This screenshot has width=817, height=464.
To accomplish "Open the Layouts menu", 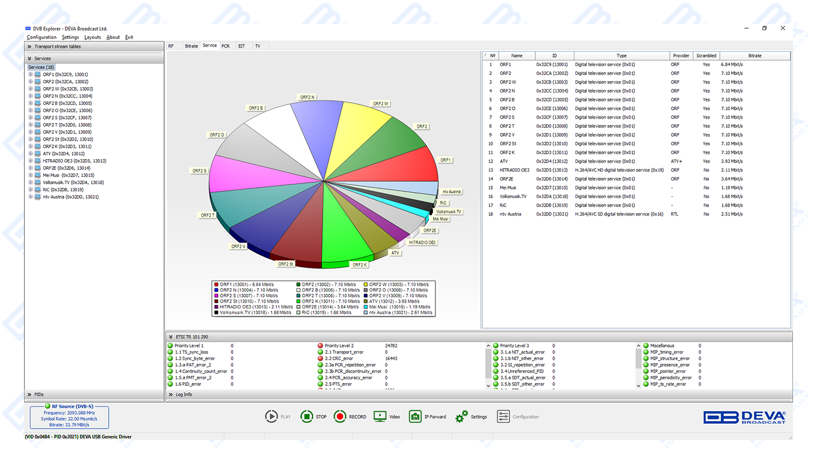I will click(93, 37).
